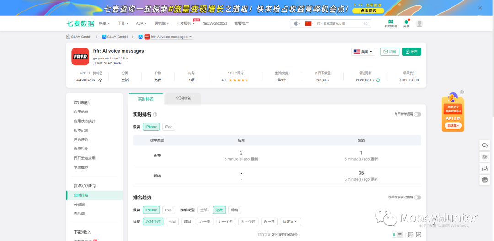The width and height of the screenshot is (494, 241).
Task: Select 畅销 chart type filter
Action: (x=234, y=210)
